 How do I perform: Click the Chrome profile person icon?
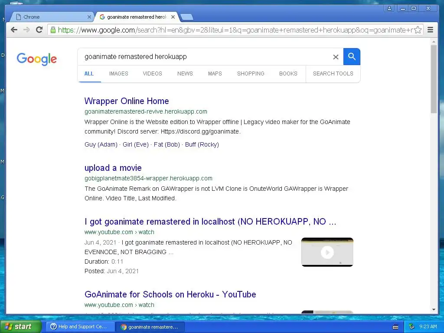389,9
